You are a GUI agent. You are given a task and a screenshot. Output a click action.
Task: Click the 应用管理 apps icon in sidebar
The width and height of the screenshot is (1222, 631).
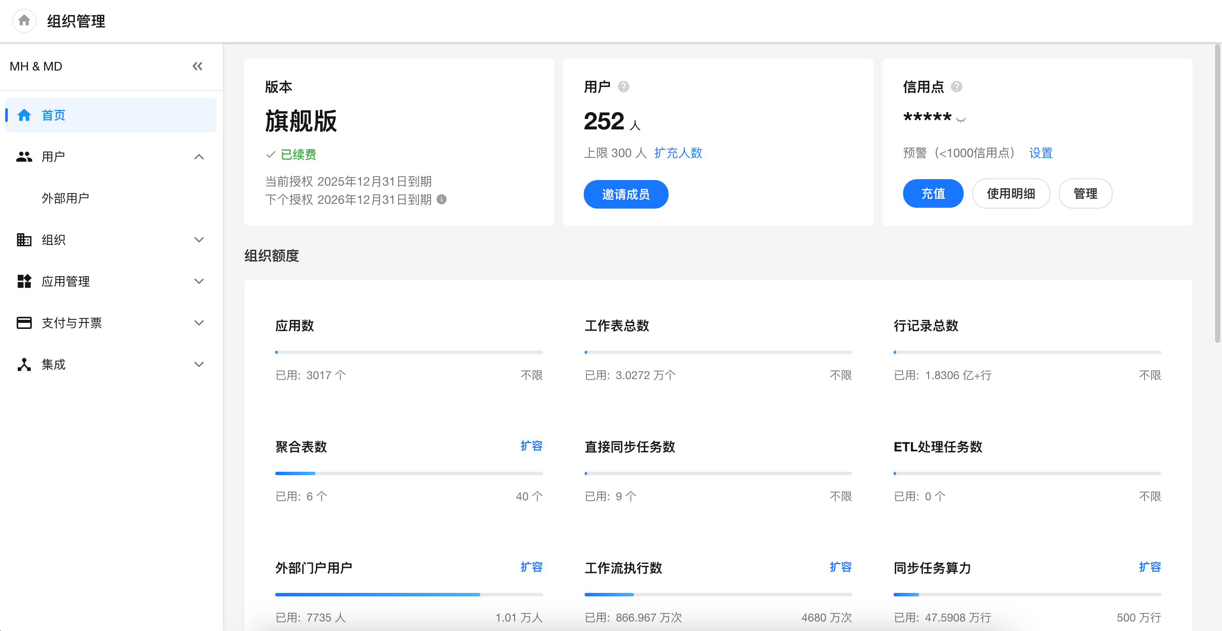coord(24,281)
